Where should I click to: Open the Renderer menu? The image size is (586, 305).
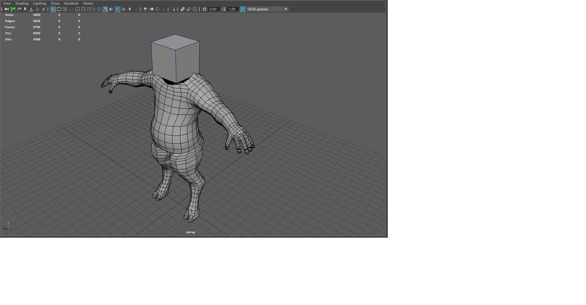pos(71,3)
